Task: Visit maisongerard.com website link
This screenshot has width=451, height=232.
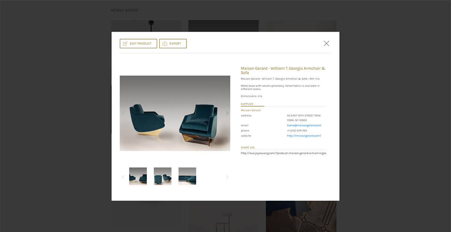Action: [x=304, y=136]
